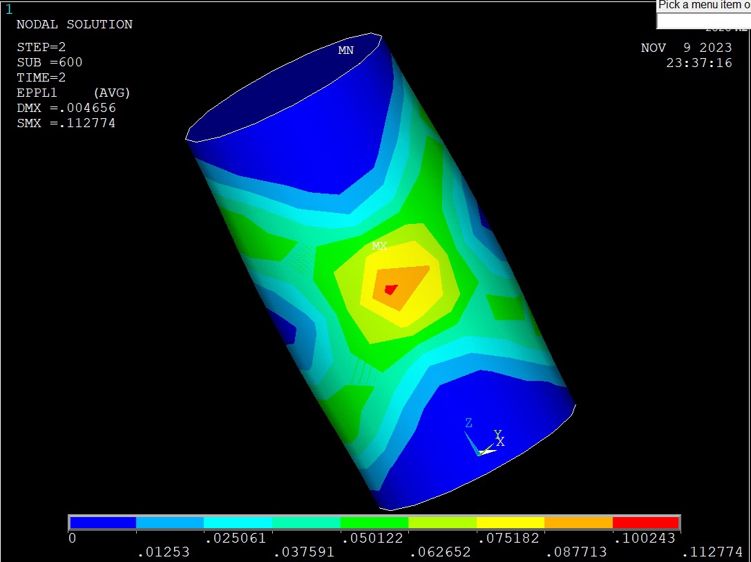The image size is (751, 562).
Task: Select the cyan legend swatch near .025061
Action: 238,522
